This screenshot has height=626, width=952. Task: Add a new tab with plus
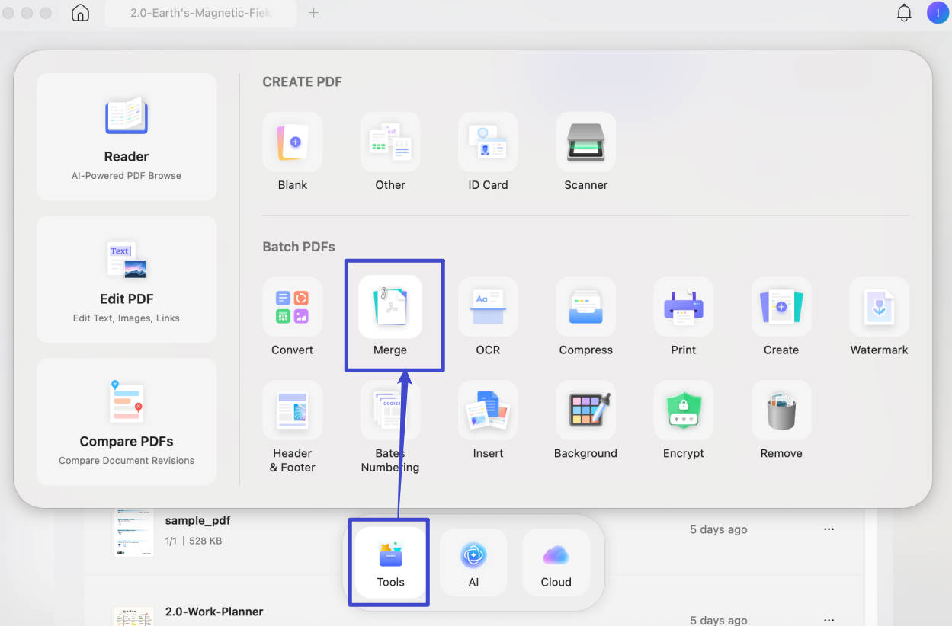[x=313, y=13]
